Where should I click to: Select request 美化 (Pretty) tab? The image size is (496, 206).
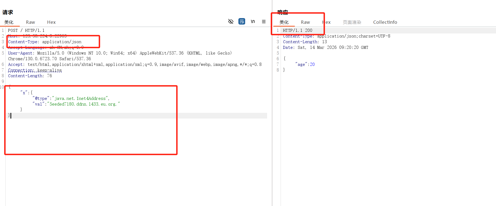coord(9,22)
